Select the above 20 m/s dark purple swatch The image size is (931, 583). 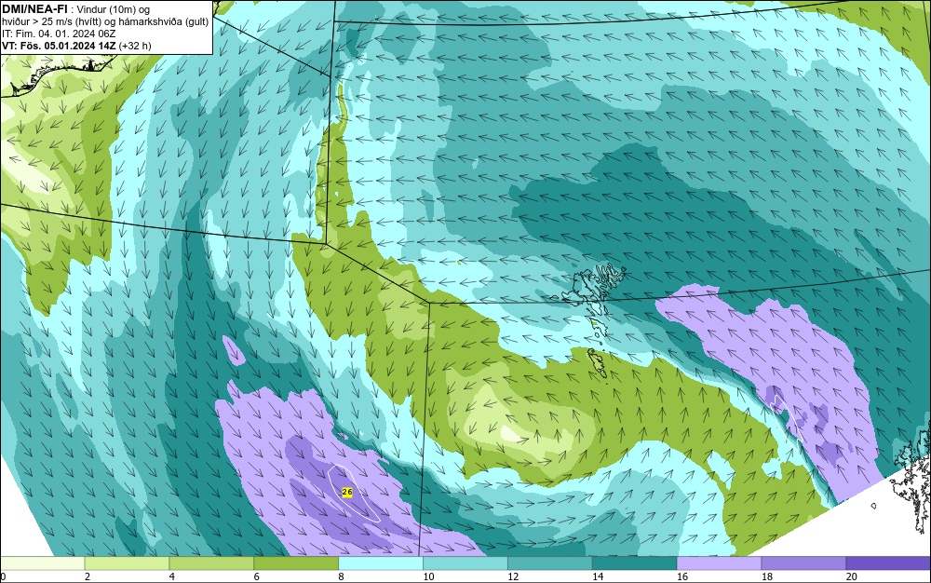coord(888,563)
